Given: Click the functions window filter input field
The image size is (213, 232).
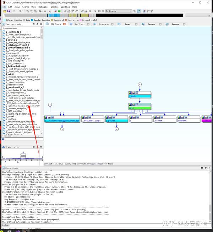Looking at the screenshot, I should (24, 139).
